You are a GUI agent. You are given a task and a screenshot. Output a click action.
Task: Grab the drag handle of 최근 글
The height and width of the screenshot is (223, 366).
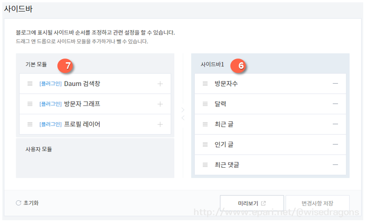coord(205,124)
